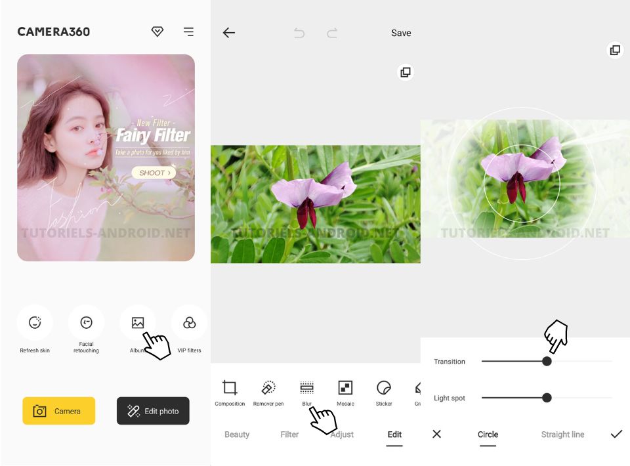Select the Straight line blur mode

[562, 434]
